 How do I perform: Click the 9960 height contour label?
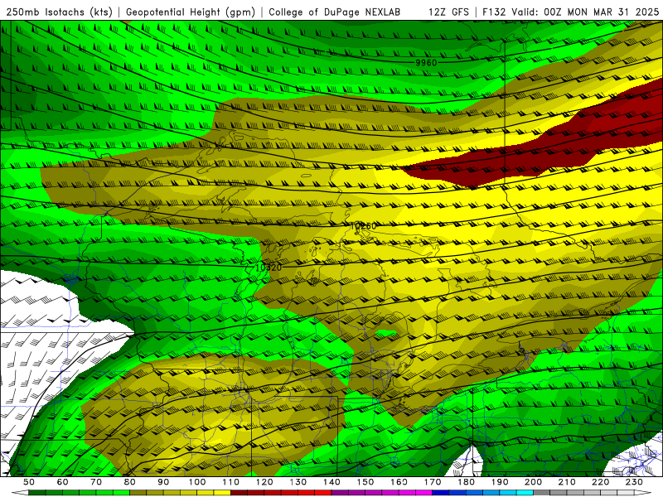426,63
